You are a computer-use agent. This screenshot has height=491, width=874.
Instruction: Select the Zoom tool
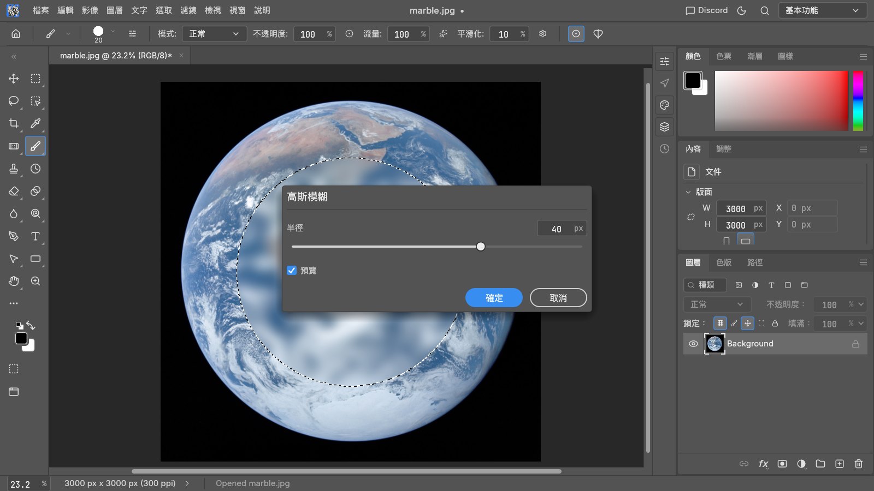(36, 281)
